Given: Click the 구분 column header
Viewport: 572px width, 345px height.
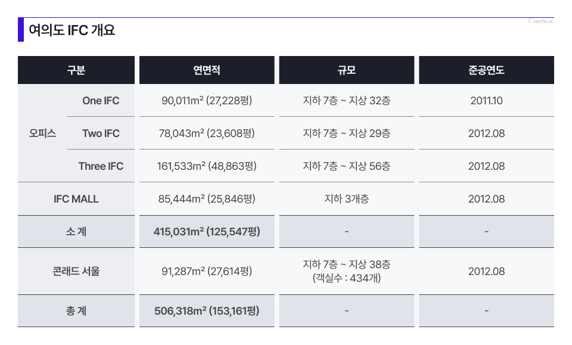Looking at the screenshot, I should 76,70.
